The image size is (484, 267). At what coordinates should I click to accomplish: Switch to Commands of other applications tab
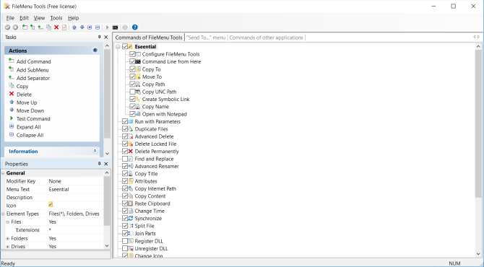pos(266,38)
